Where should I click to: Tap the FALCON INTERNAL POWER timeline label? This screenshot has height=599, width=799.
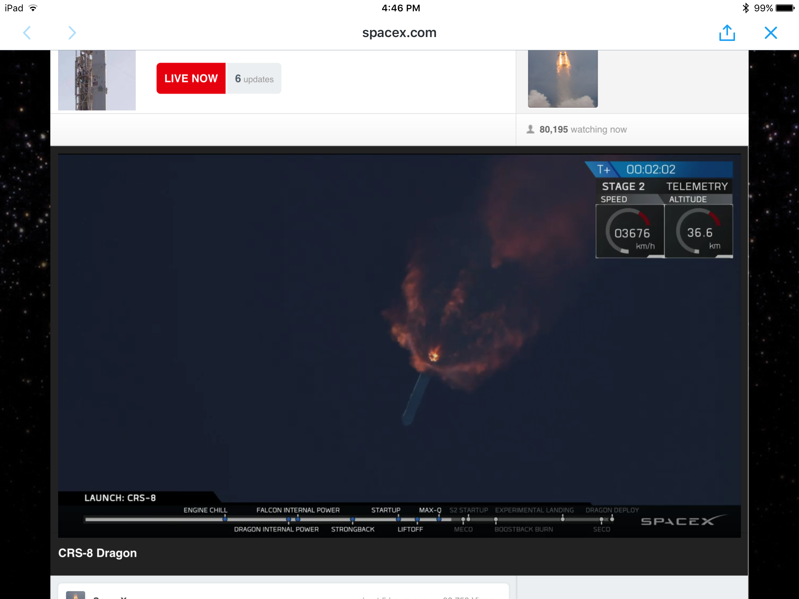tap(298, 510)
